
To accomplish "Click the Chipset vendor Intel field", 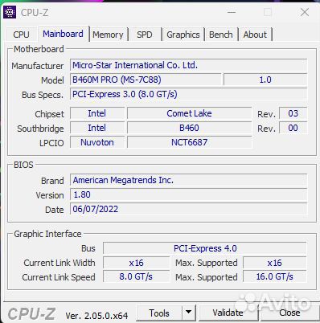I will tap(97, 113).
